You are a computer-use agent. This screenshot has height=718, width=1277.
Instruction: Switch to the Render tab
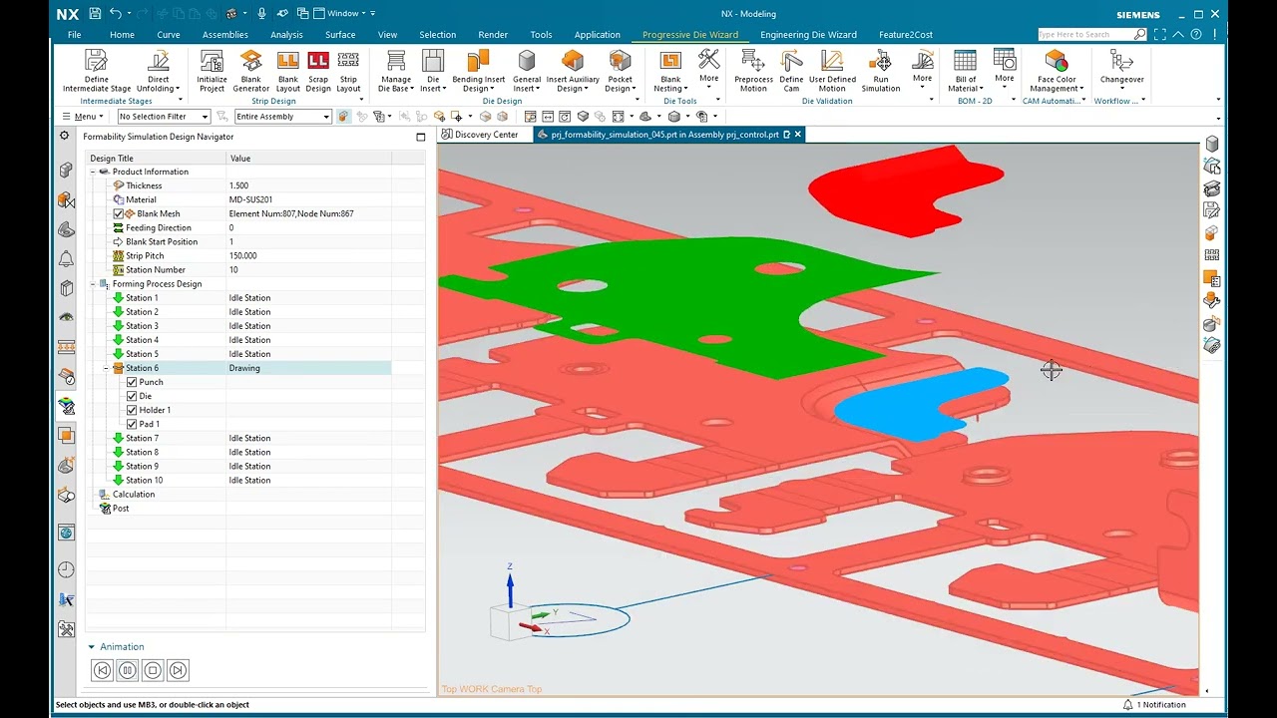493,35
